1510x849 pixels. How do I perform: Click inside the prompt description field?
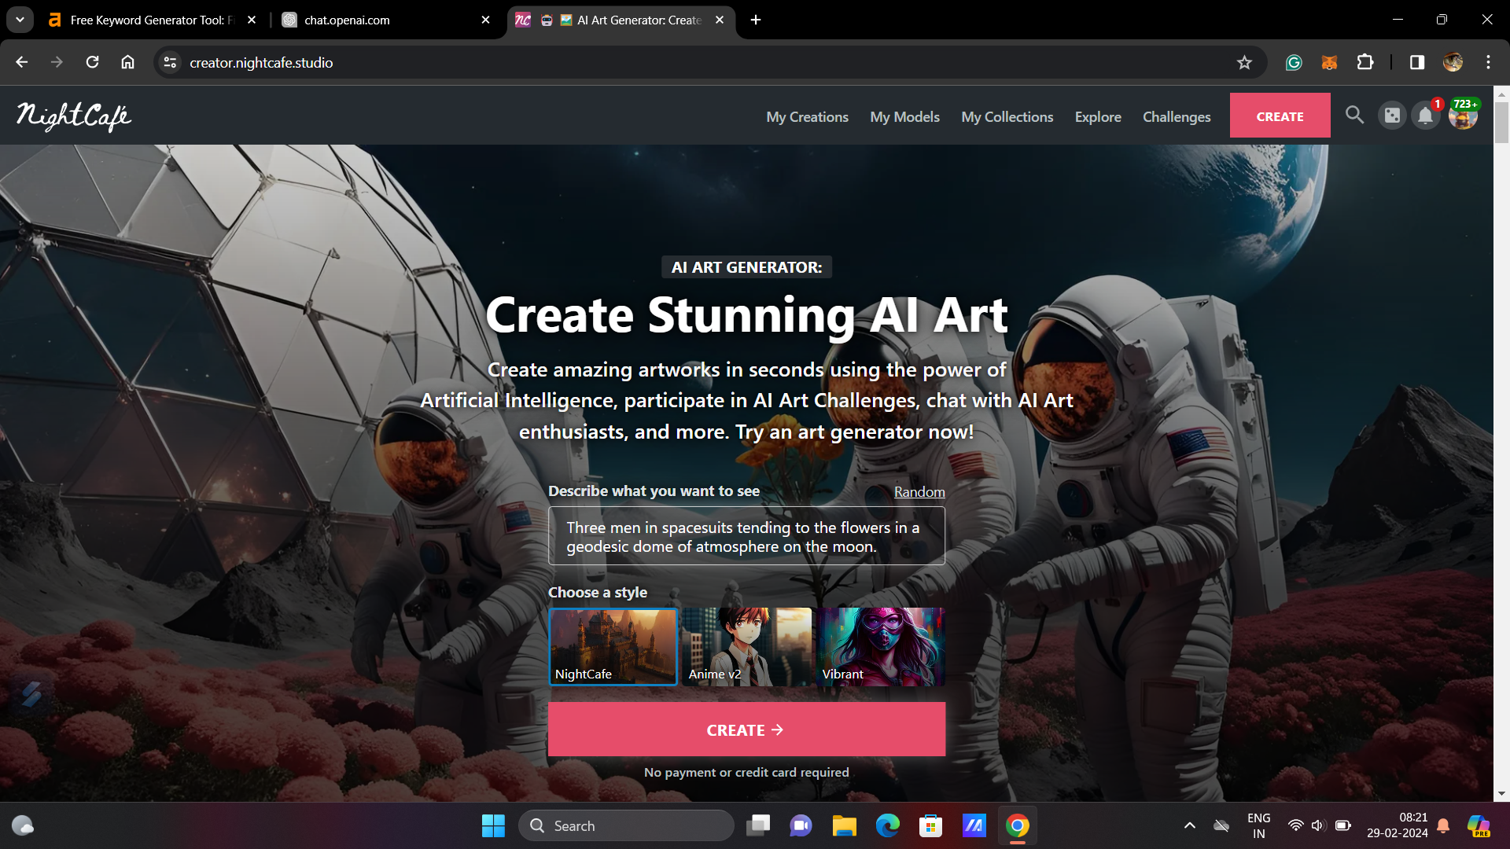(746, 535)
